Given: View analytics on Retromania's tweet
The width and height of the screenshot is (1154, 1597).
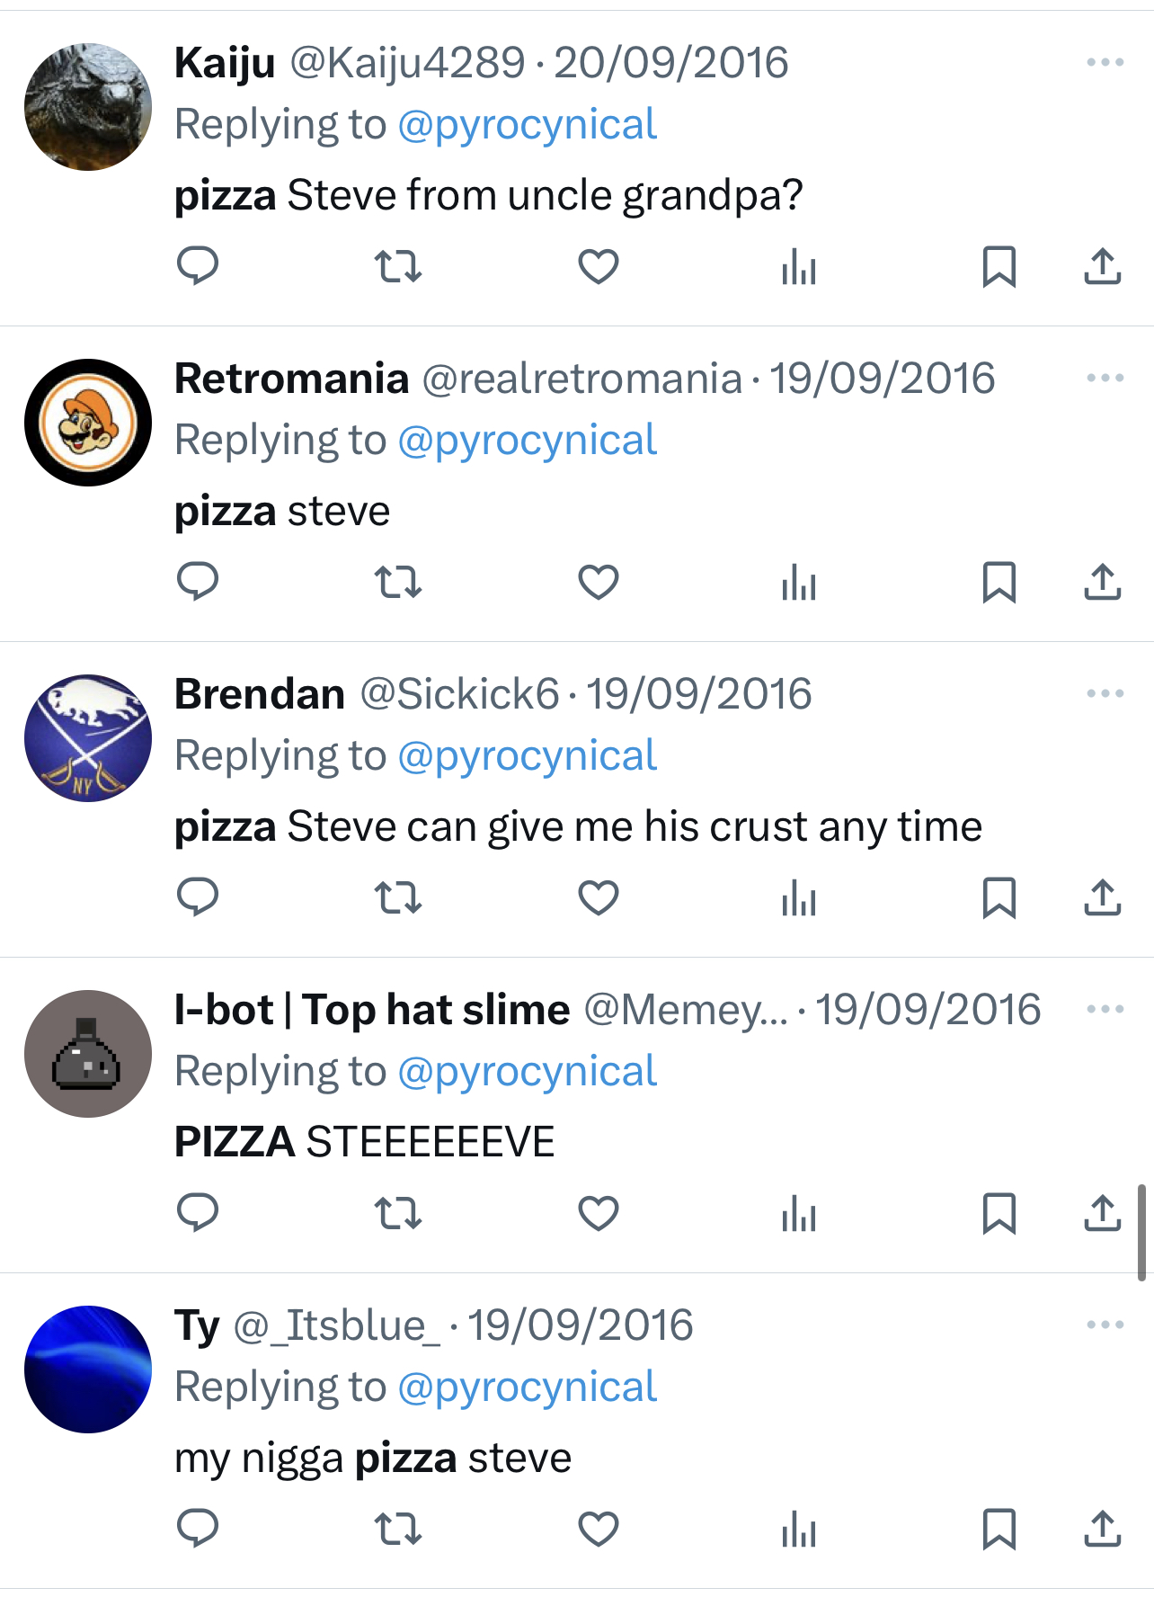Looking at the screenshot, I should tap(798, 582).
